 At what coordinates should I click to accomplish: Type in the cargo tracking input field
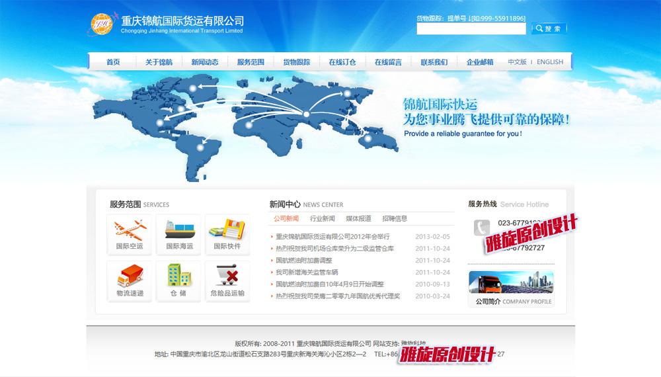(471, 29)
